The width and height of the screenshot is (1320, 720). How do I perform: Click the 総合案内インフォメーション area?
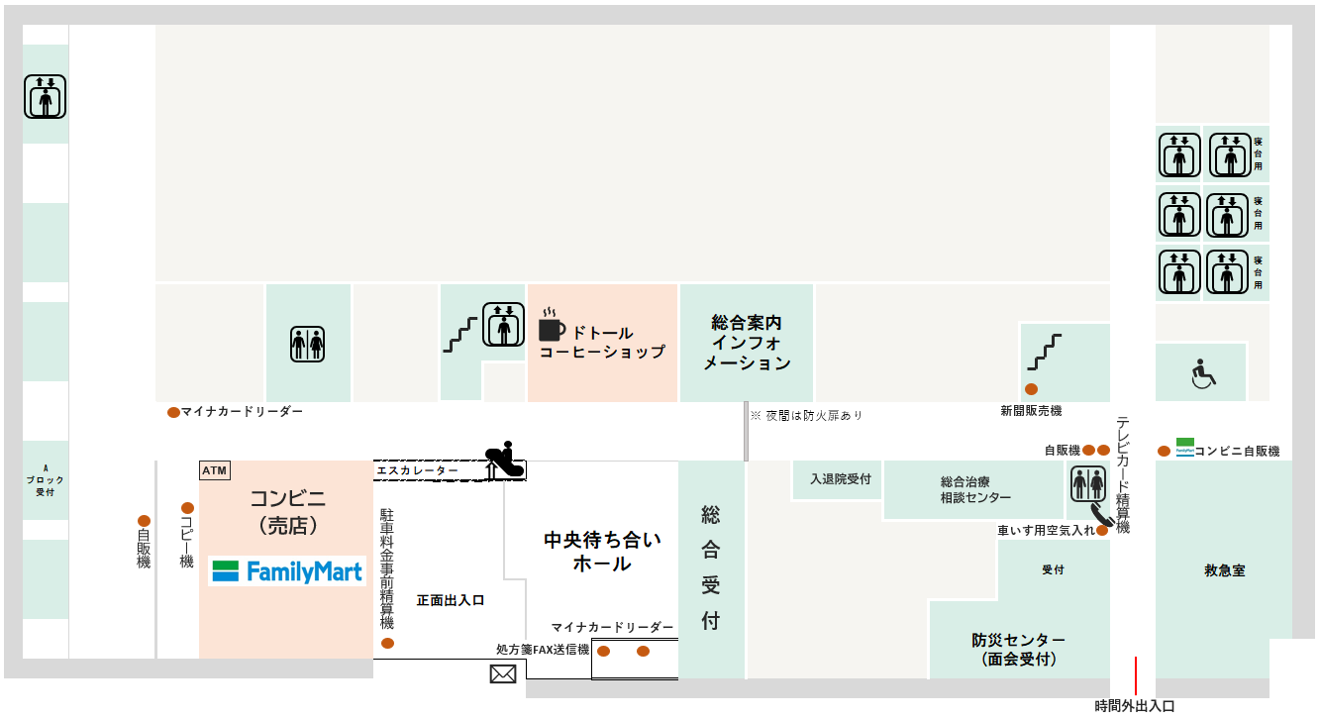pos(747,343)
